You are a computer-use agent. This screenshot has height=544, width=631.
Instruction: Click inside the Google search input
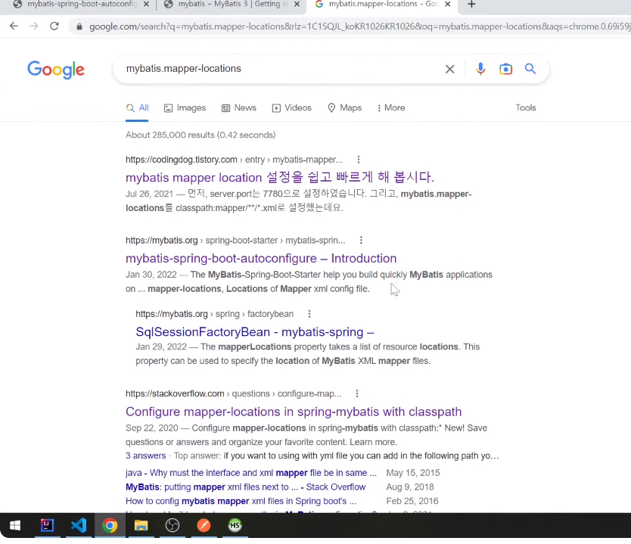click(281, 69)
